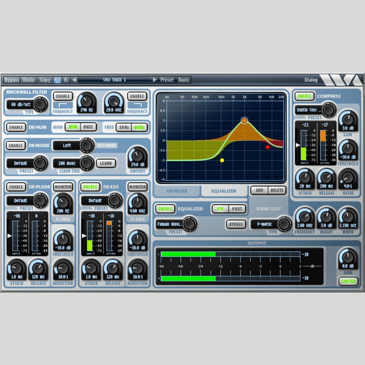Open De-Ess Default preset selector
The height and width of the screenshot is (365, 365).
101,200
